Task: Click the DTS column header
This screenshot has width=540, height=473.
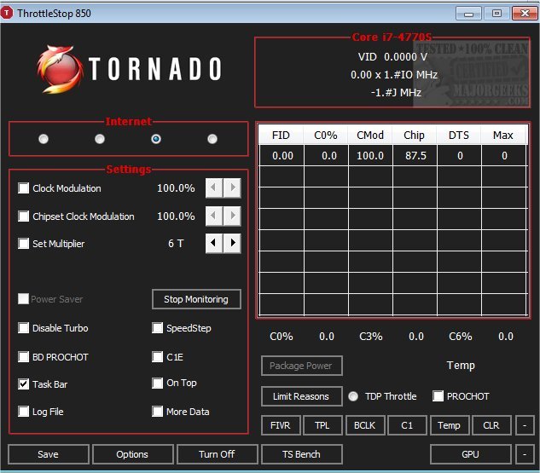Action: pos(459,135)
